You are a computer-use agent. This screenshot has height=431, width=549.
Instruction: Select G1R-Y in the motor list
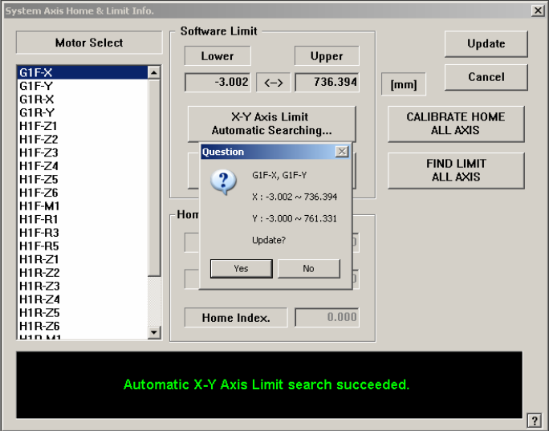(83, 112)
